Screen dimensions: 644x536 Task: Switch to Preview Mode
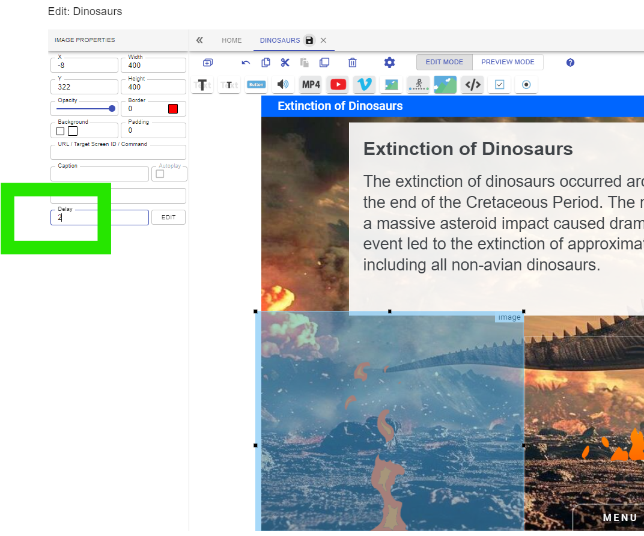[x=508, y=62]
